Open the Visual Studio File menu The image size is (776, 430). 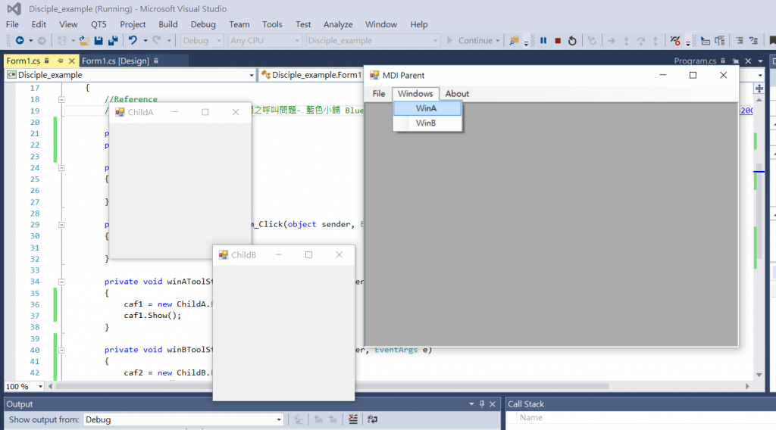coord(12,24)
